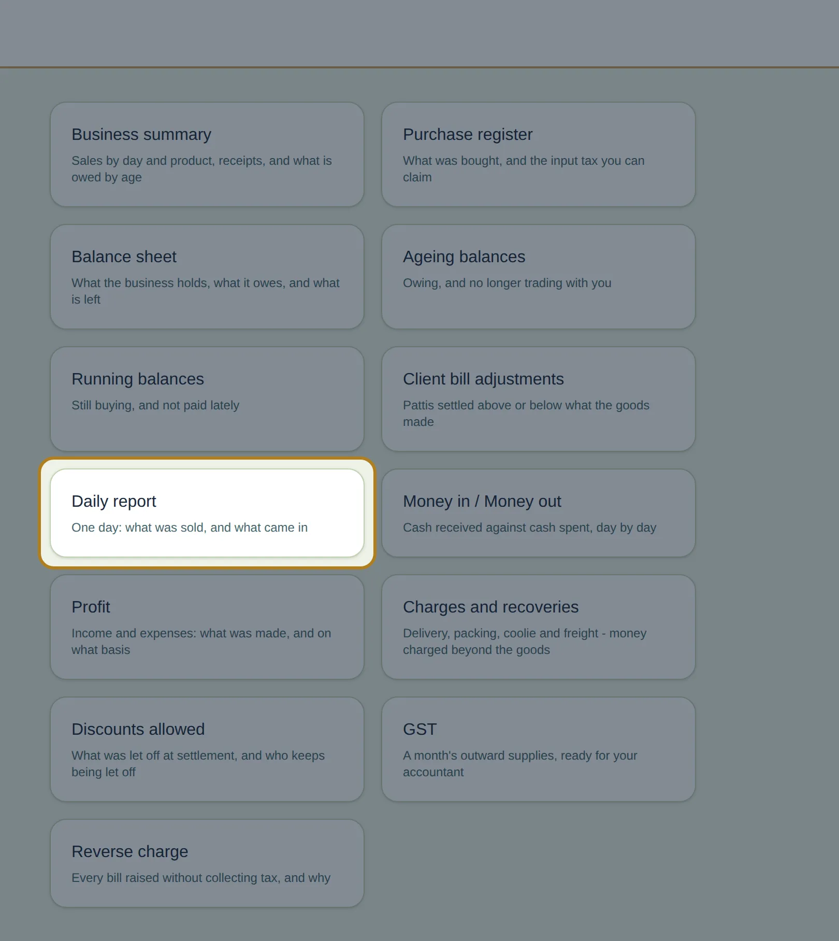Open Ageing balances report
The height and width of the screenshot is (941, 839).
click(539, 277)
